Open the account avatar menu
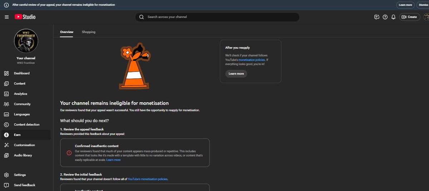Image resolution: width=429 pixels, height=191 pixels. pos(426,17)
